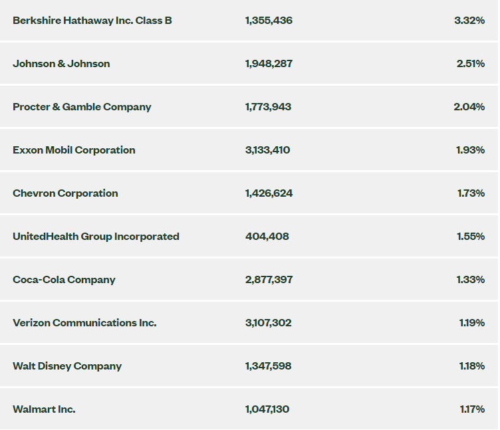
Task: Click Exxon Mobil shares figure 3,133,410
Action: [x=267, y=150]
